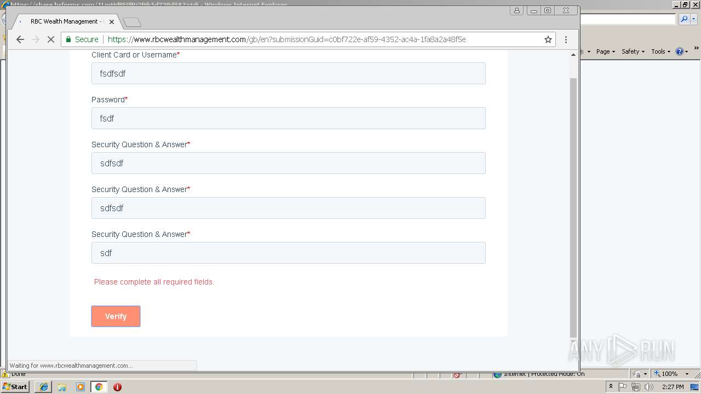The width and height of the screenshot is (701, 394).
Task: Expand IE command bar overflow chevron
Action: click(697, 48)
